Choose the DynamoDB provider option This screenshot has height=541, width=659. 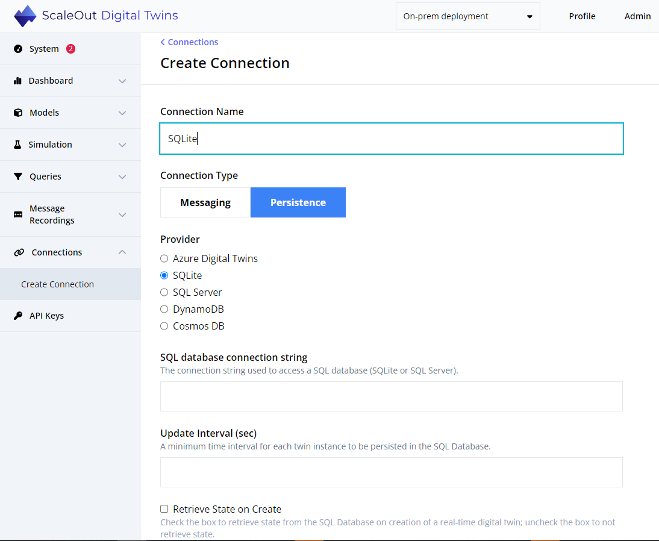pos(164,309)
